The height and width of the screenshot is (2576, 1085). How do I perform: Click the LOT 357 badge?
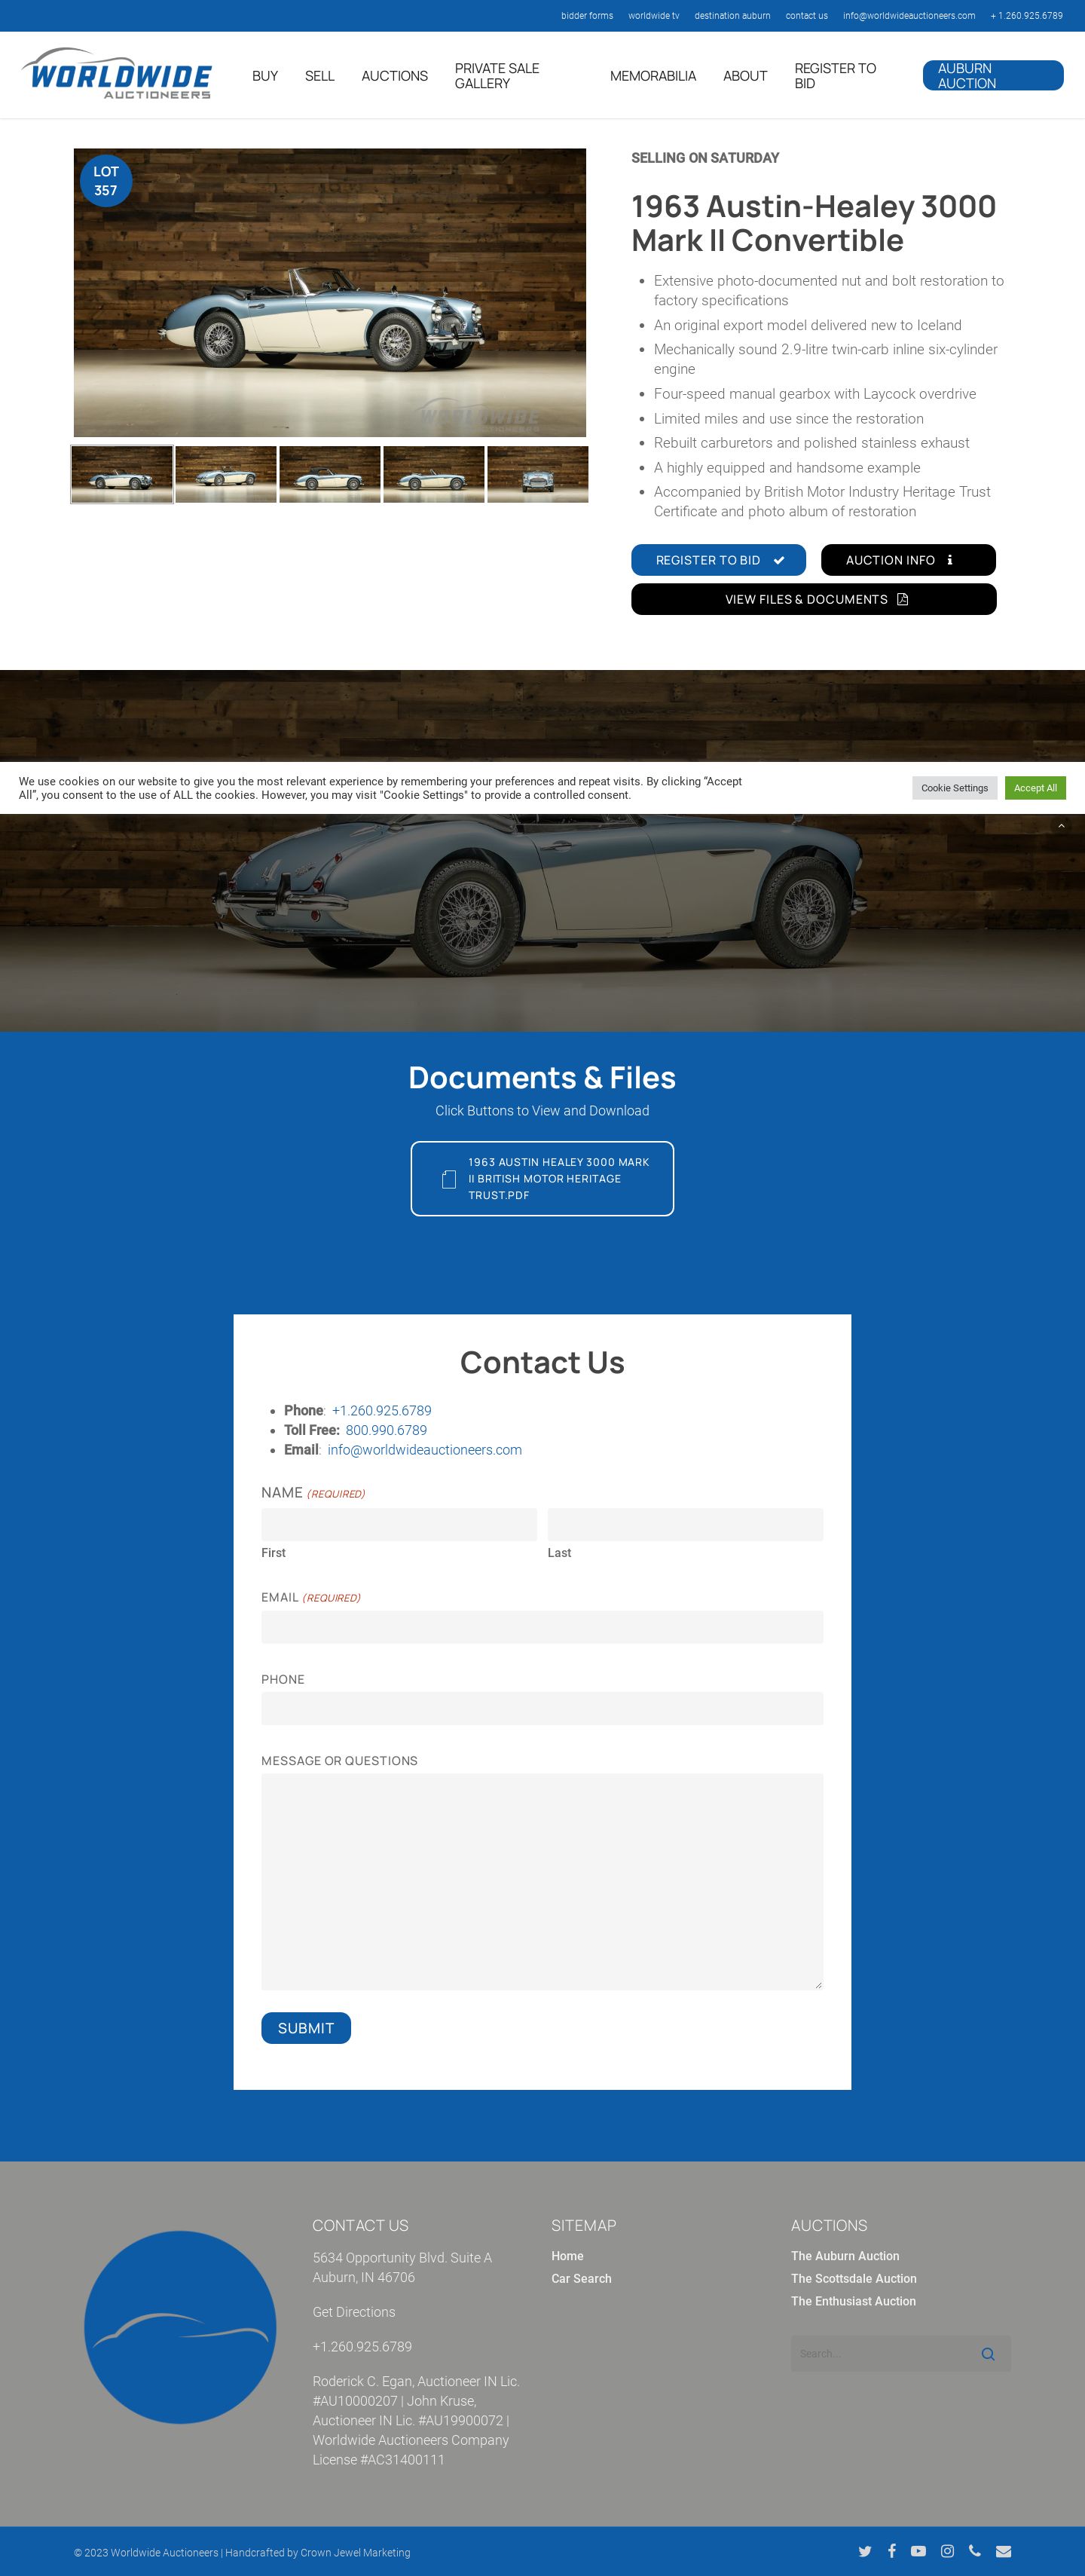106,181
